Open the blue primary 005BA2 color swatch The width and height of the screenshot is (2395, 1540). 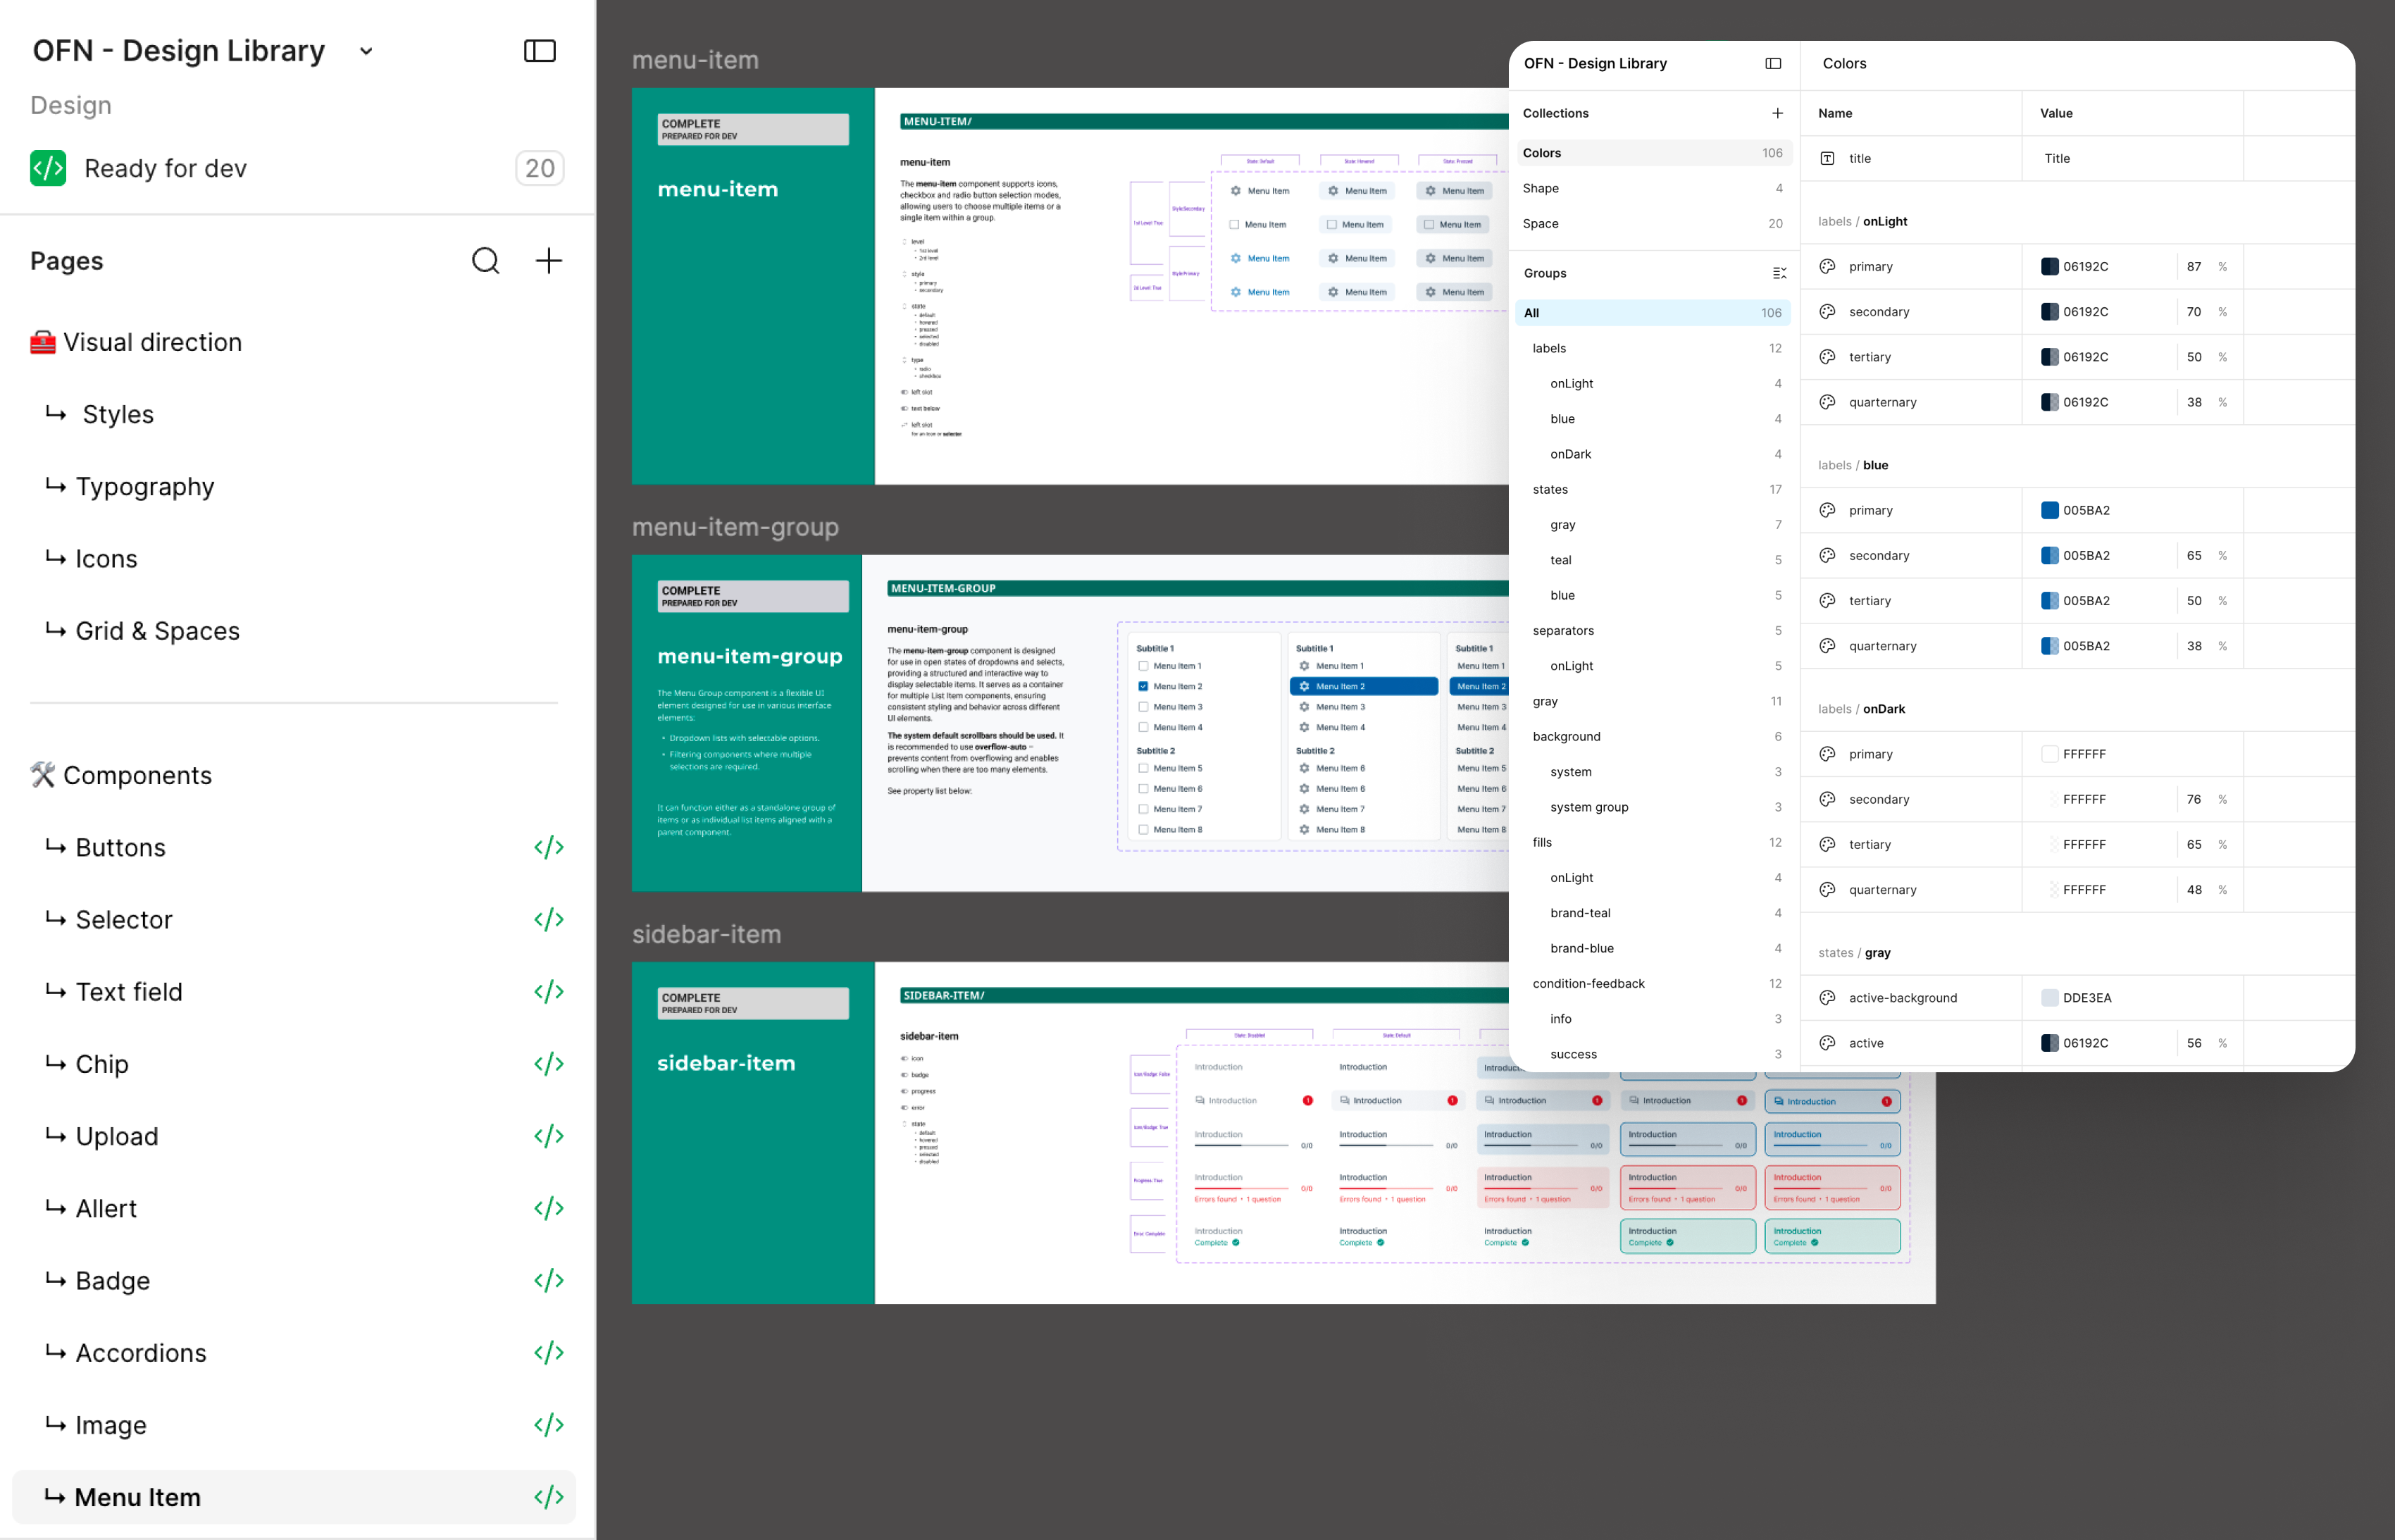click(2049, 510)
